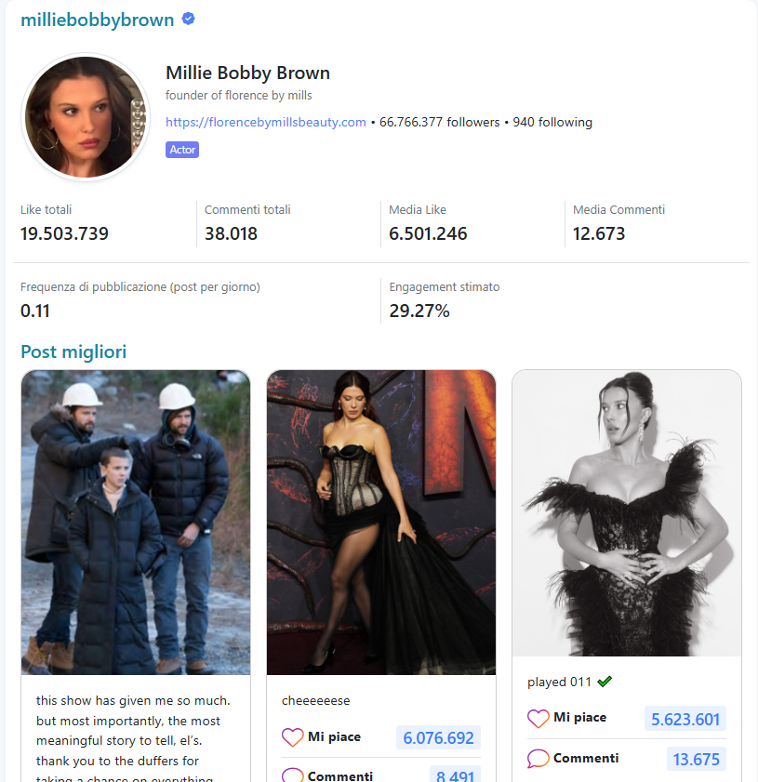Click the Post migliori section heading
This screenshot has width=758, height=782.
(x=73, y=352)
